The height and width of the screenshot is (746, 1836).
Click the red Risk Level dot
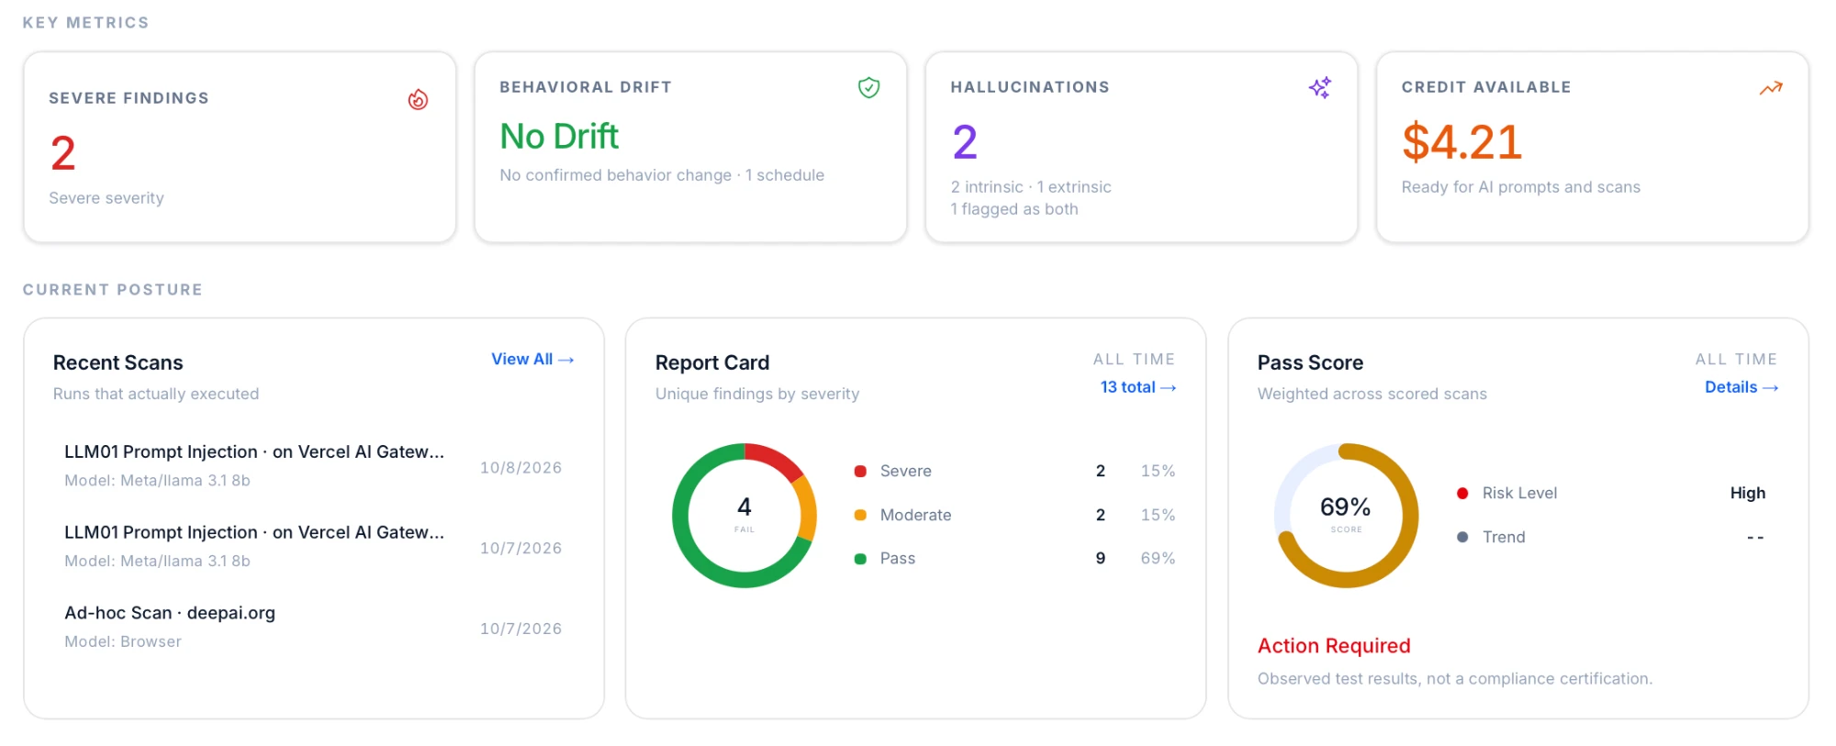(1462, 493)
